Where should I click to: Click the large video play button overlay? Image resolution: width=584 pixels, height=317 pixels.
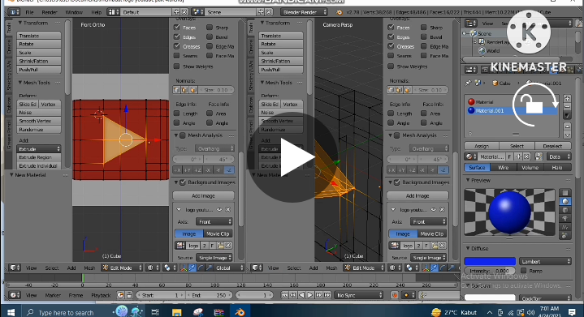292,157
